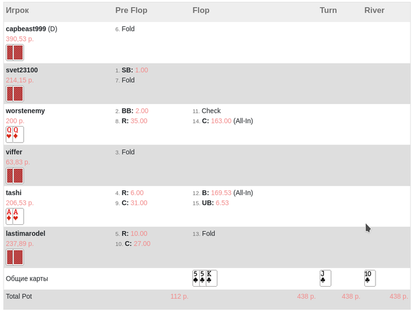This screenshot has width=416, height=314.
Task: Click the 10 of clubs river card
Action: (370, 278)
